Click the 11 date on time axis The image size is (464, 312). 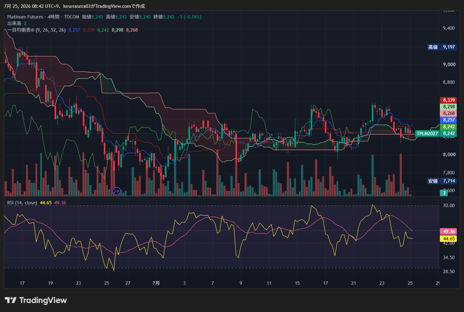[x=269, y=283]
